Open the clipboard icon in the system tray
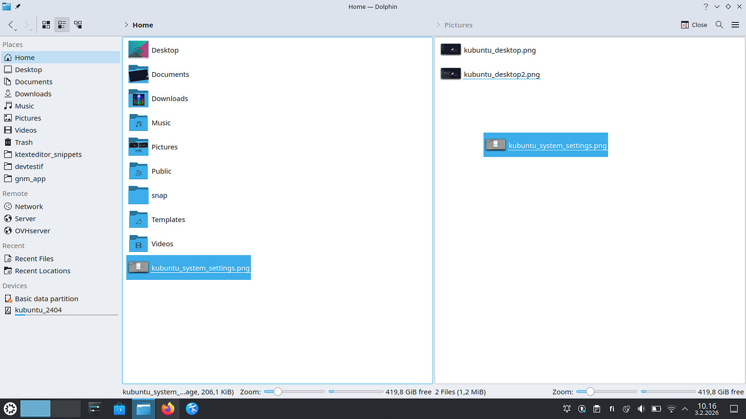 coord(596,409)
